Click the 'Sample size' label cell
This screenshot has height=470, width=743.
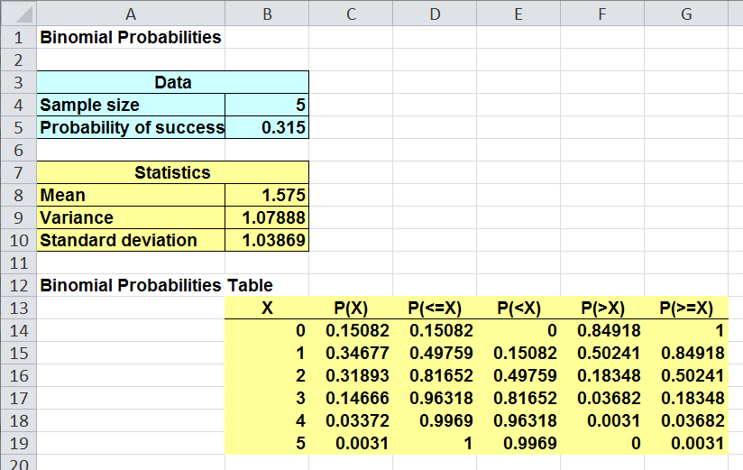131,105
